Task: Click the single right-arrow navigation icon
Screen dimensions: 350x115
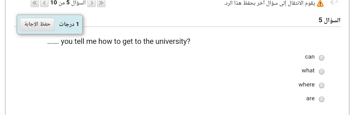Action: point(92,3)
